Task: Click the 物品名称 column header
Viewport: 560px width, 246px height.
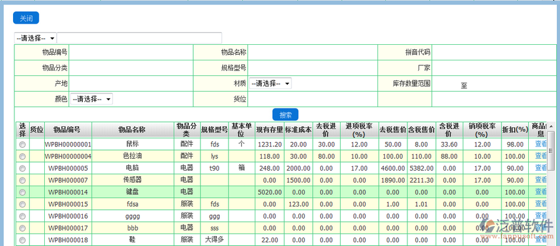Action: (x=133, y=130)
